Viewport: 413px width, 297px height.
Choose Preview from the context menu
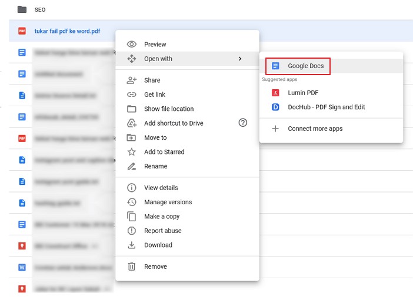[187, 44]
